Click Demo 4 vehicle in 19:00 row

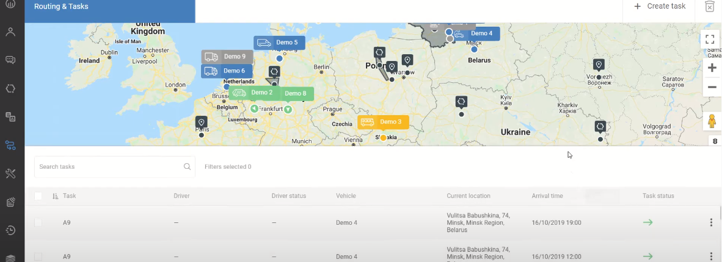click(x=347, y=223)
